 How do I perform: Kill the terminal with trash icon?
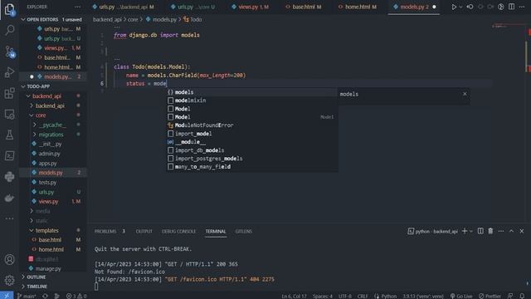pos(490,231)
